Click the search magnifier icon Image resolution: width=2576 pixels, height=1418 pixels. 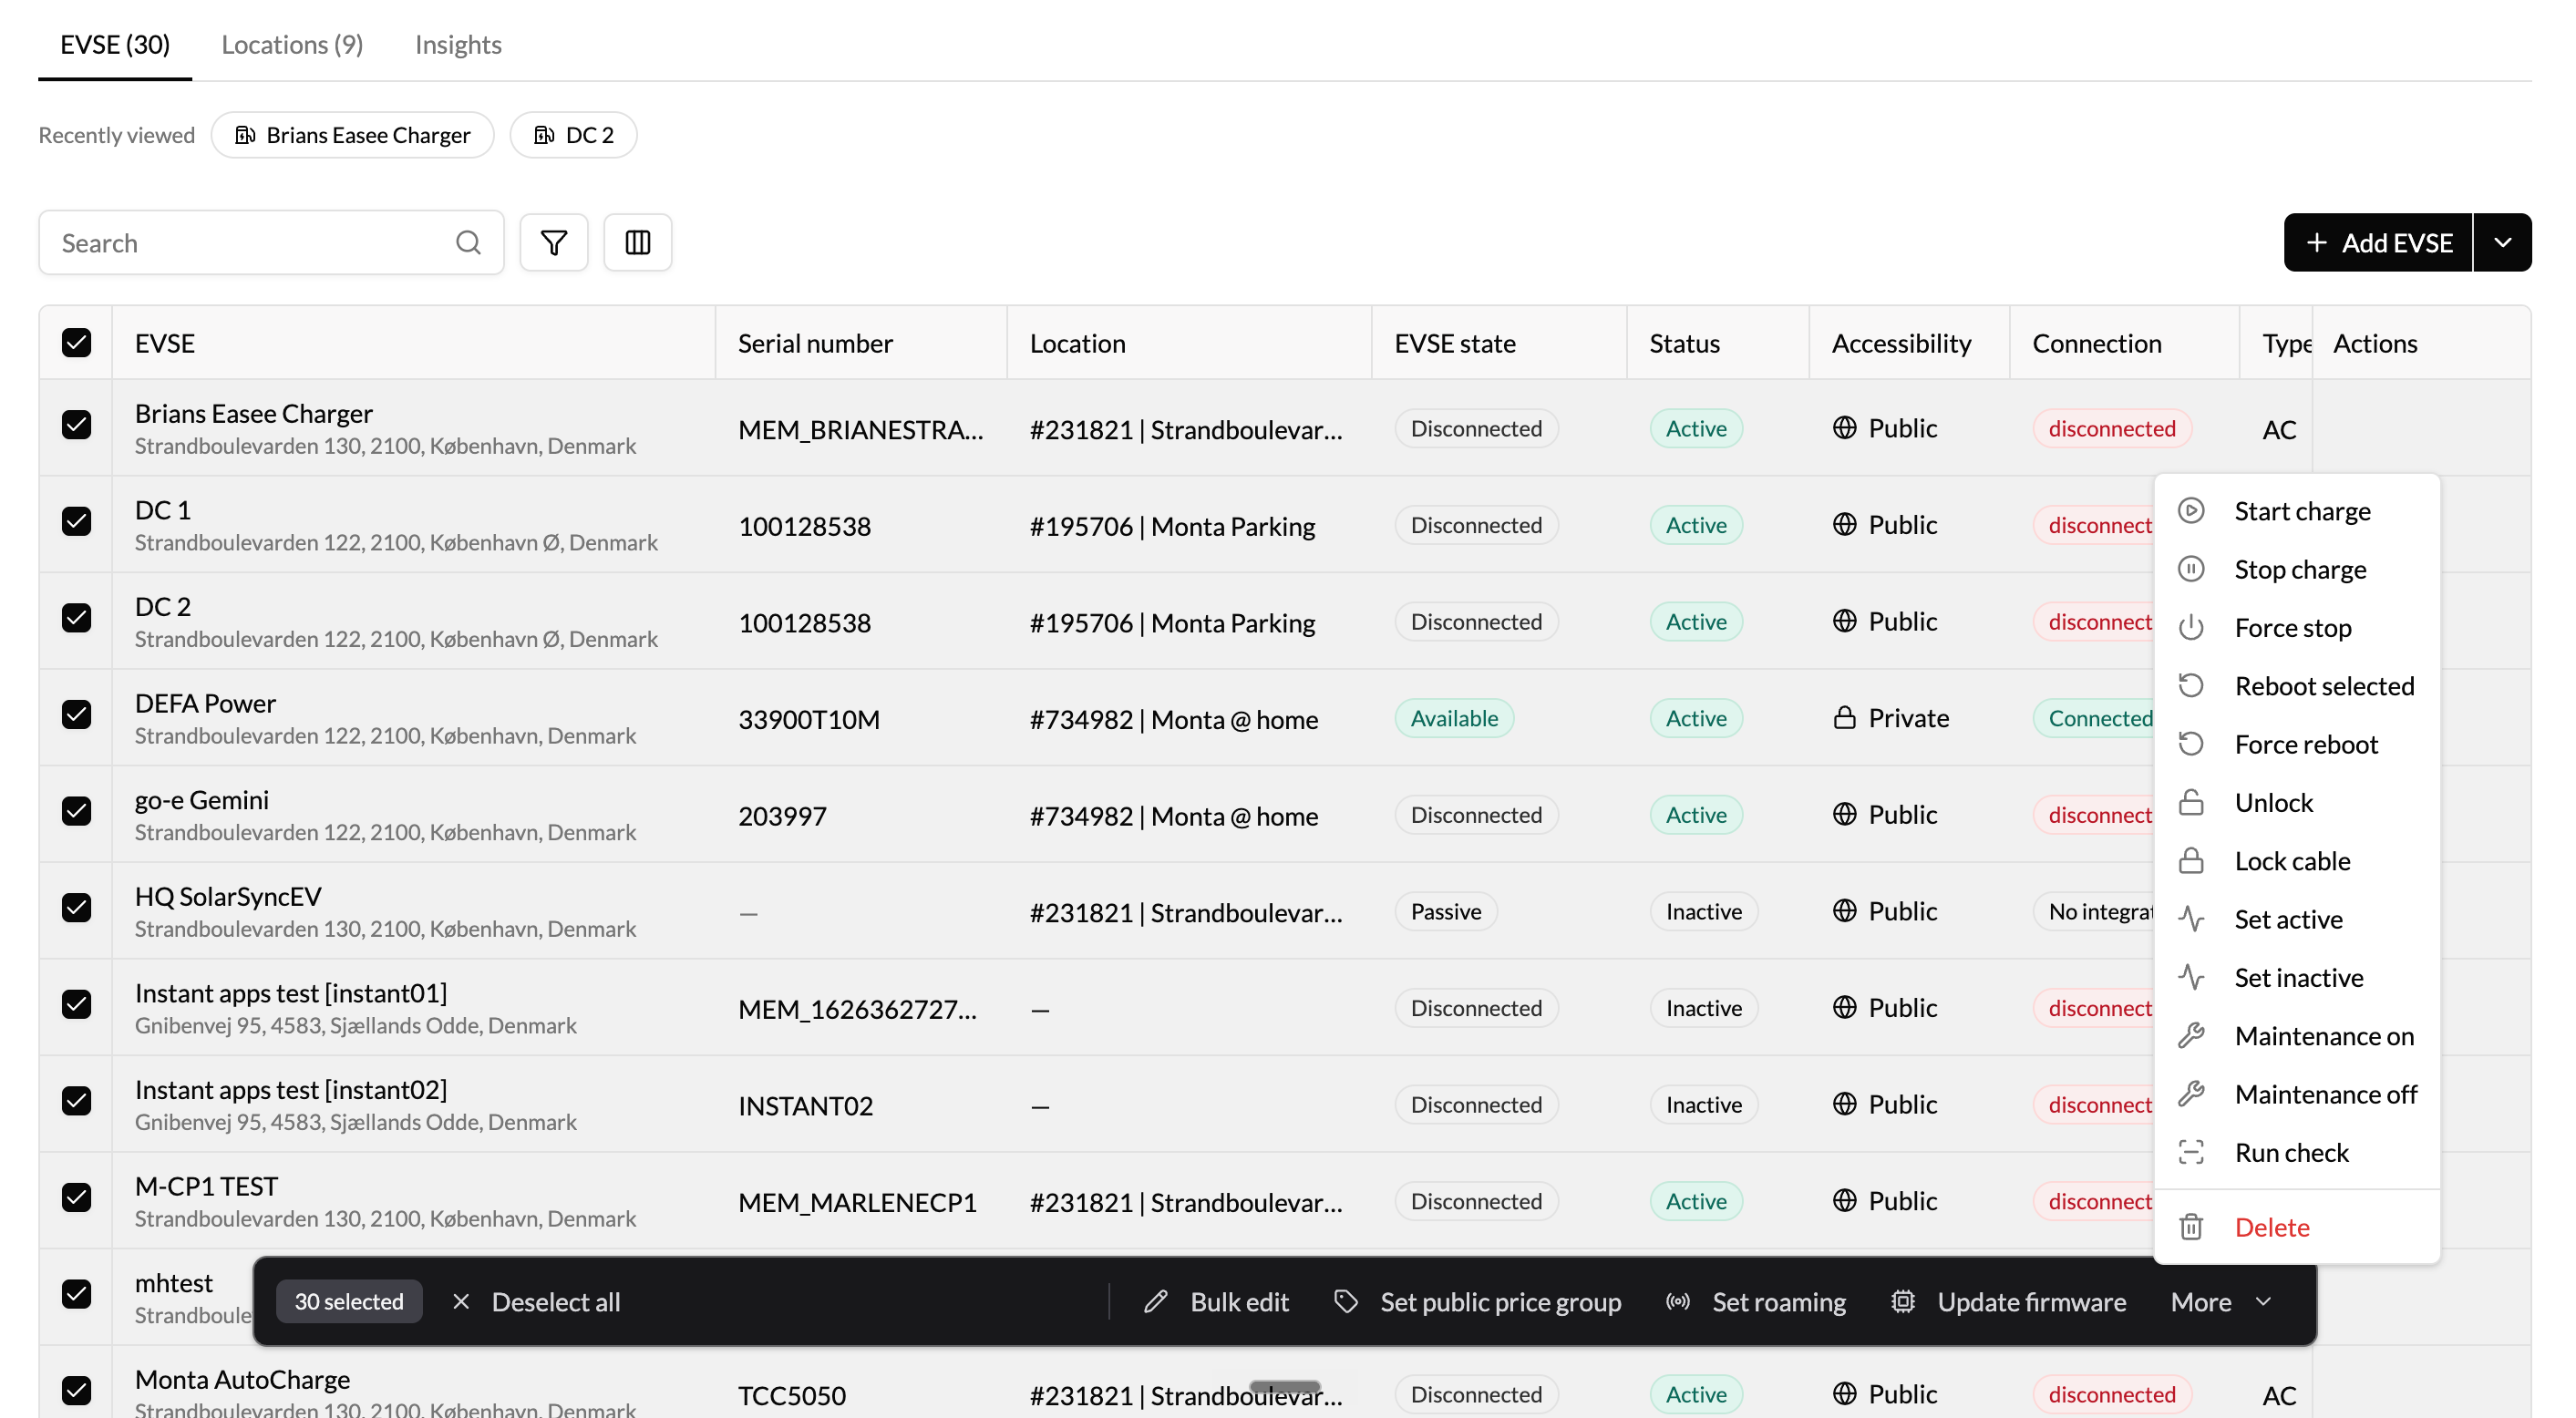468,242
